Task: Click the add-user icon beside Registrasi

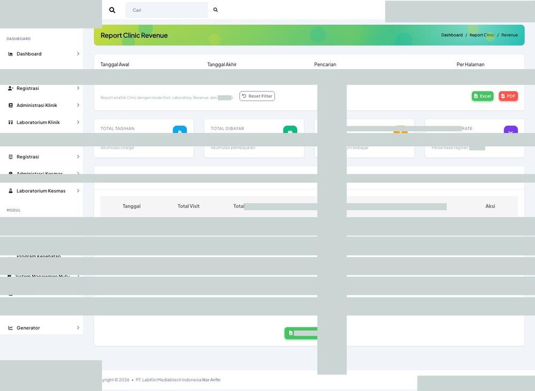Action: click(x=11, y=88)
